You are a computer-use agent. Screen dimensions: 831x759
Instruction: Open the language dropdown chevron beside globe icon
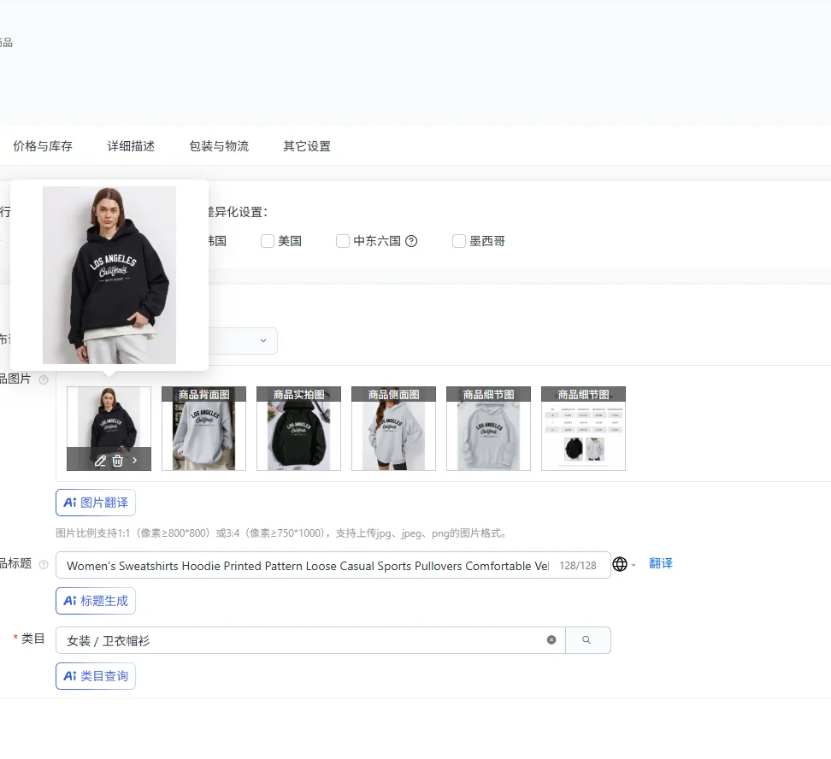pyautogui.click(x=634, y=565)
